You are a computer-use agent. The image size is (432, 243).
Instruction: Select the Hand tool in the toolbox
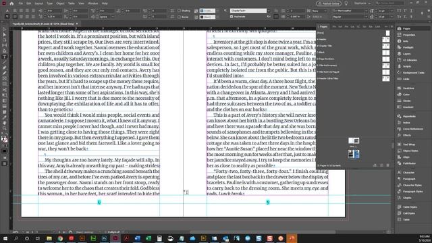(x=5, y=123)
